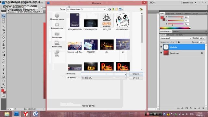Image resolution: width=208 pixels, height=117 pixels.
Task: Toggle lock transparent pixels
Action: tap(171, 42)
